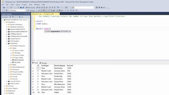Open the File menu
This screenshot has width=169, height=95.
pos(3,5)
